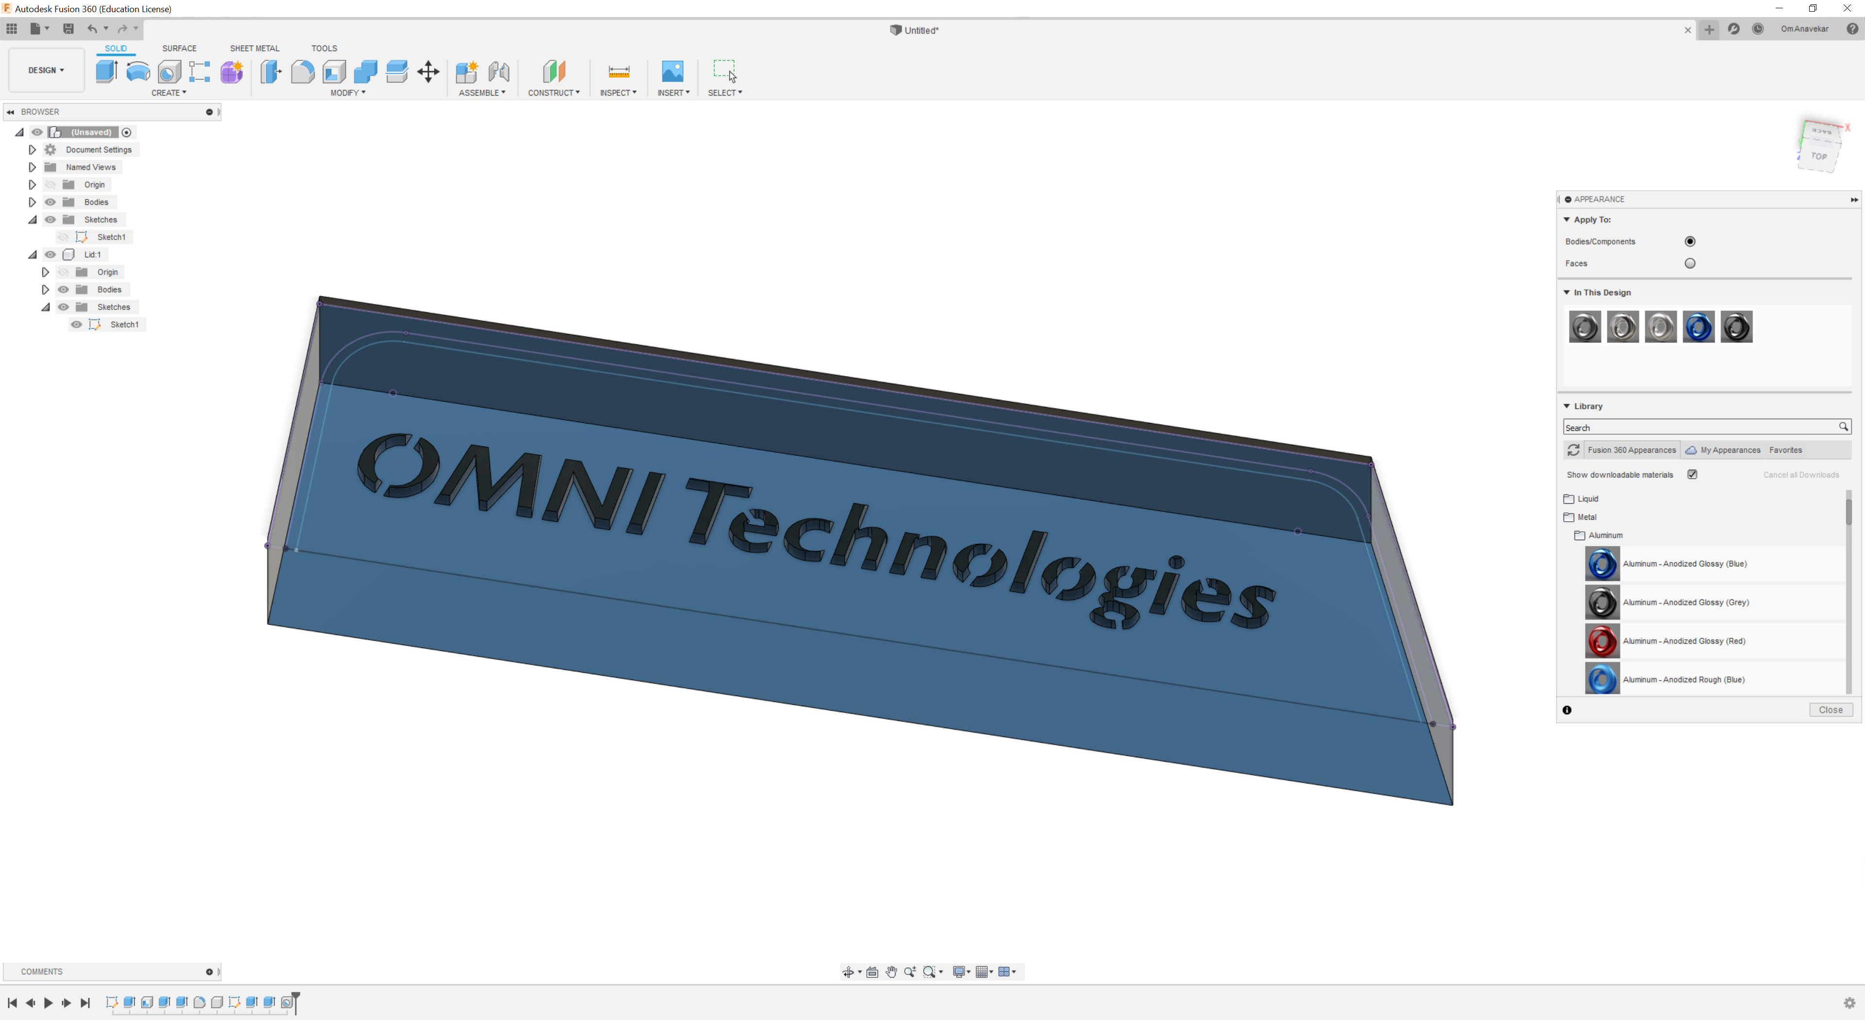Click the Fillet tool icon
Image resolution: width=1865 pixels, height=1020 pixels.
pyautogui.click(x=303, y=71)
